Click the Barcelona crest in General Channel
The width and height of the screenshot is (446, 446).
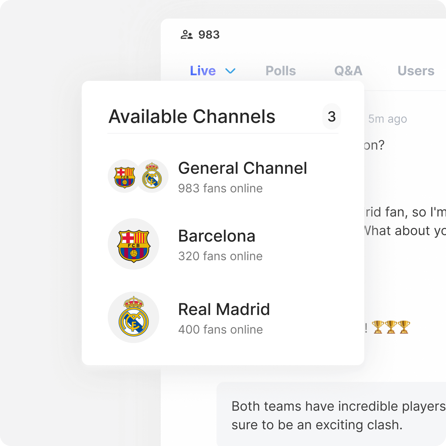(x=125, y=177)
